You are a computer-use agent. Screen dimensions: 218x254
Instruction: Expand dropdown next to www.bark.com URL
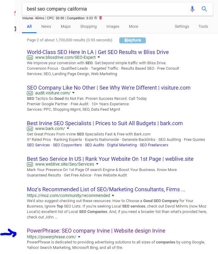point(68,129)
